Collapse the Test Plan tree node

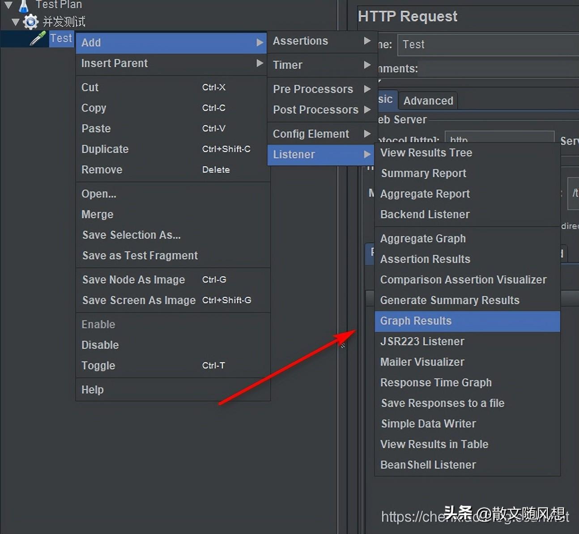pyautogui.click(x=8, y=5)
